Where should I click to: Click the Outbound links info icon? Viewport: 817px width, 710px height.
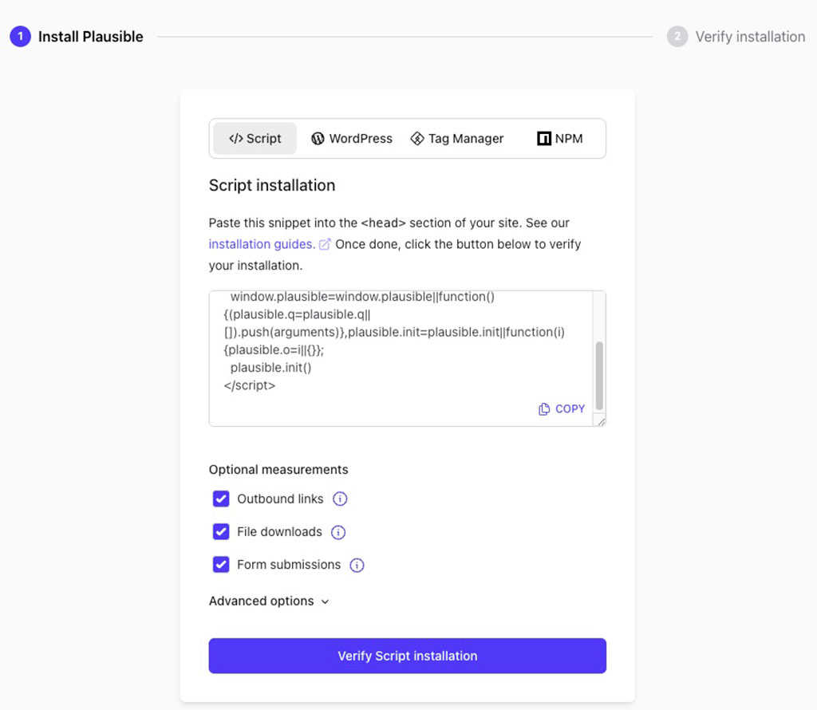click(x=340, y=499)
